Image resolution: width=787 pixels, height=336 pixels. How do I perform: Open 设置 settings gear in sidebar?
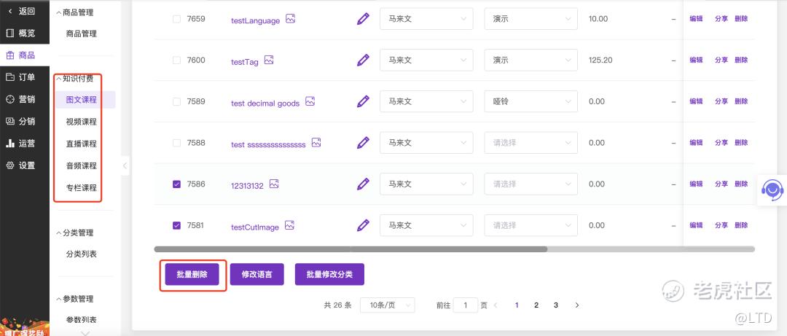tap(10, 165)
